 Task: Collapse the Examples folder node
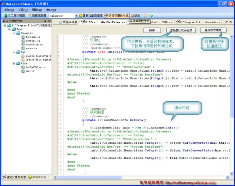(14, 33)
